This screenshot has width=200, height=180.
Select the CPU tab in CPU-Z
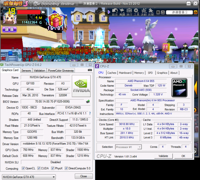tap(101, 73)
